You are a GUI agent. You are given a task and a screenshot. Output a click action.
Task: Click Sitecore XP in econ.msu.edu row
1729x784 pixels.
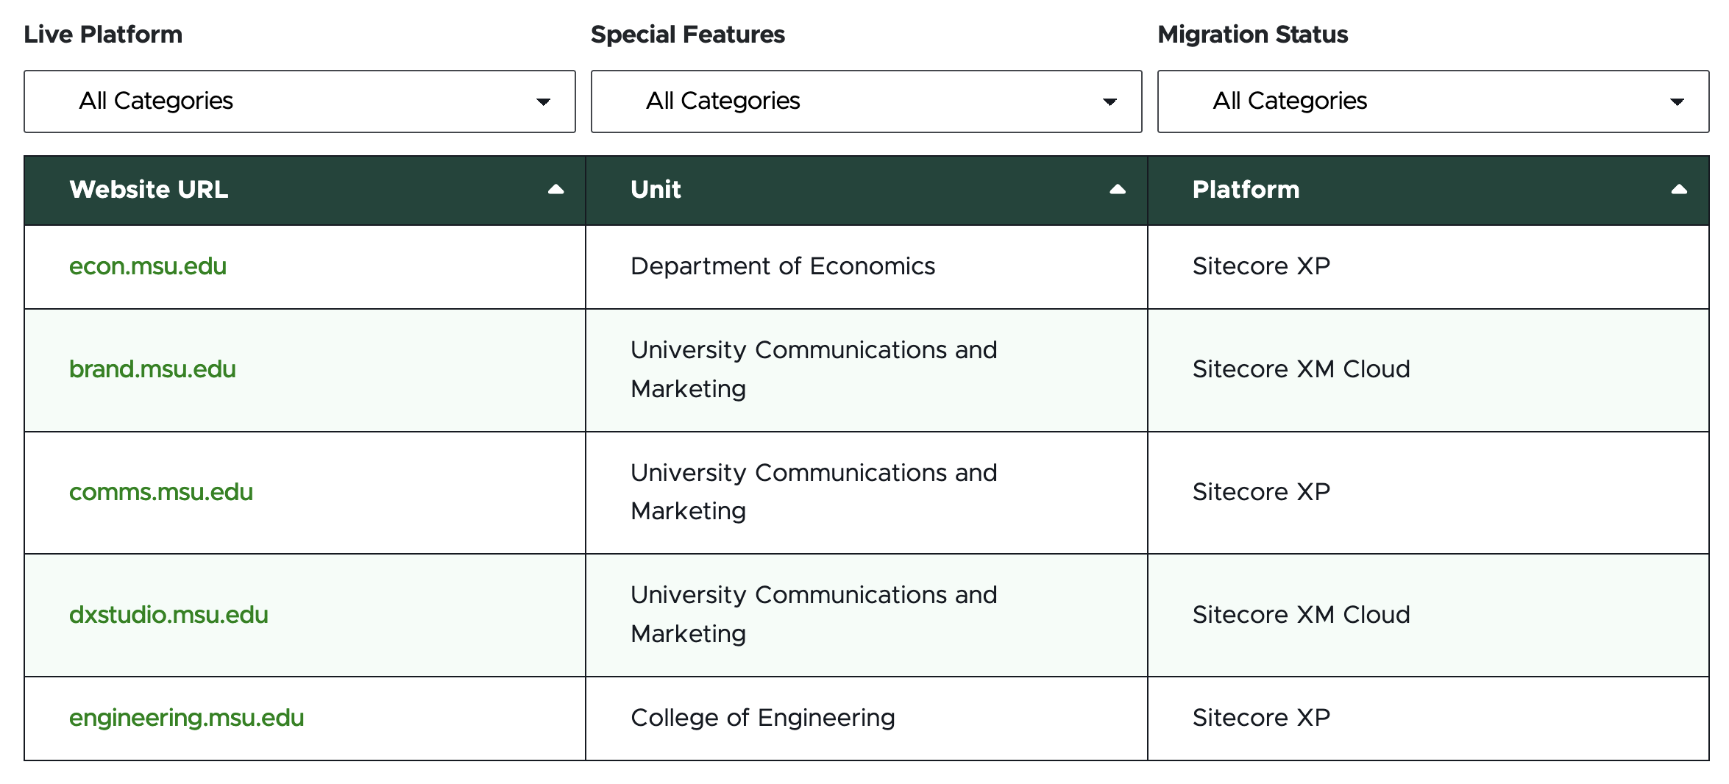(1261, 266)
